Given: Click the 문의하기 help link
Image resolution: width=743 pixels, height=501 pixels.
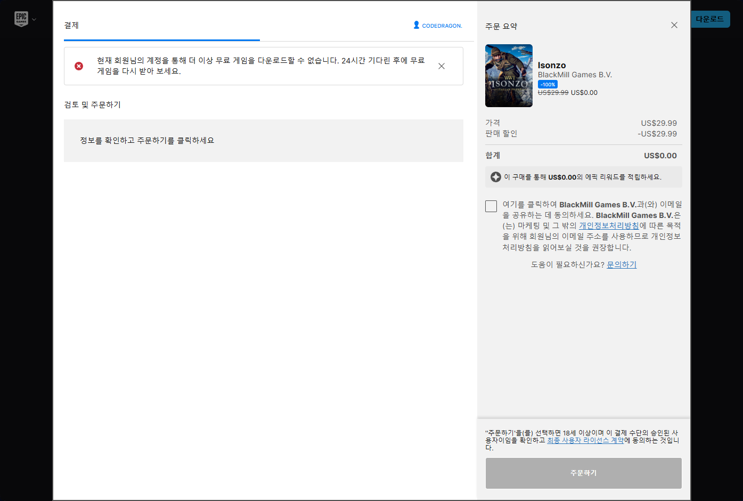Looking at the screenshot, I should [622, 264].
